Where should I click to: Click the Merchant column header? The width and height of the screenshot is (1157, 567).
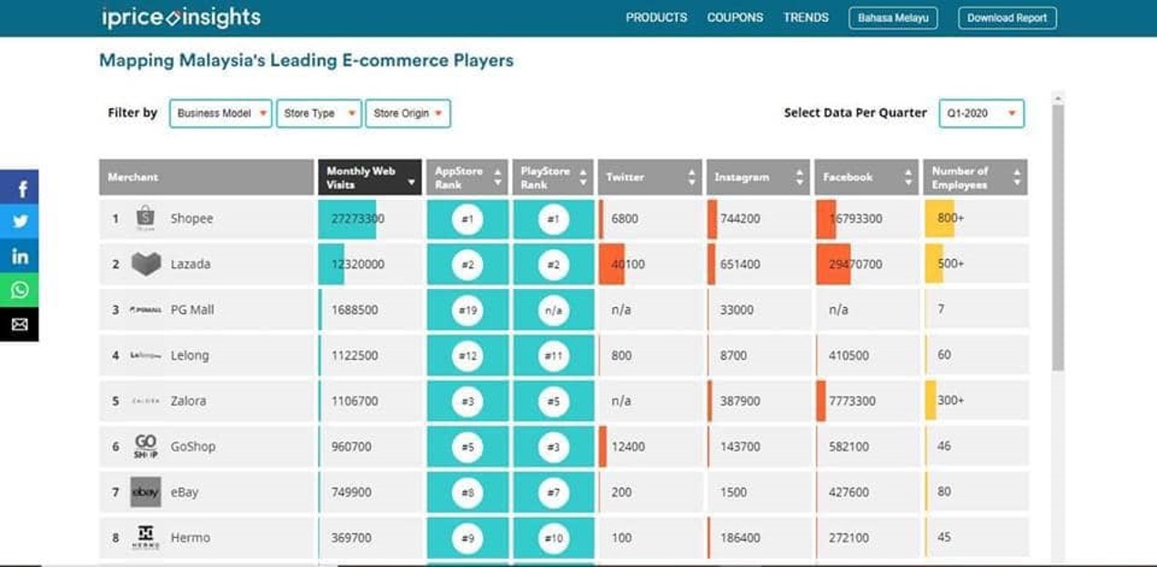[206, 177]
